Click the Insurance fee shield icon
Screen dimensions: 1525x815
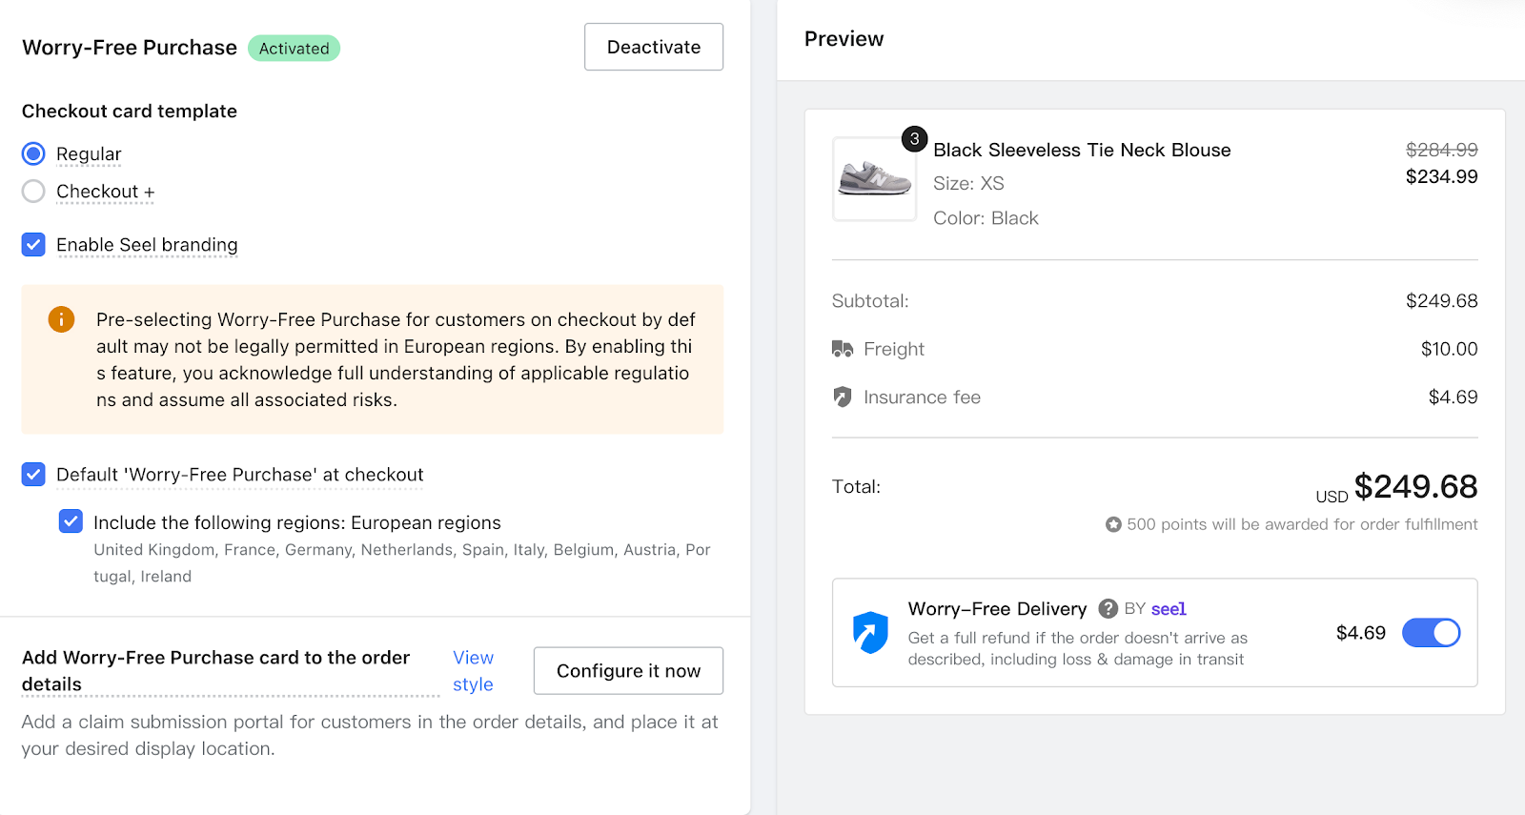[843, 397]
